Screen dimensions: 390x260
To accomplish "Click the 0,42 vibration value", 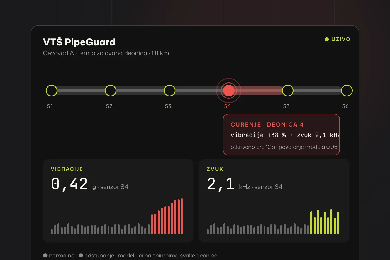I will click(69, 184).
